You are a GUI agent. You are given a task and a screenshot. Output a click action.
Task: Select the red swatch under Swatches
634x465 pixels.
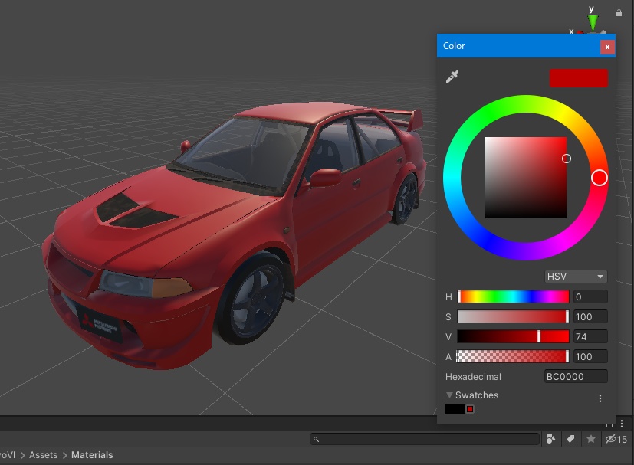click(471, 409)
